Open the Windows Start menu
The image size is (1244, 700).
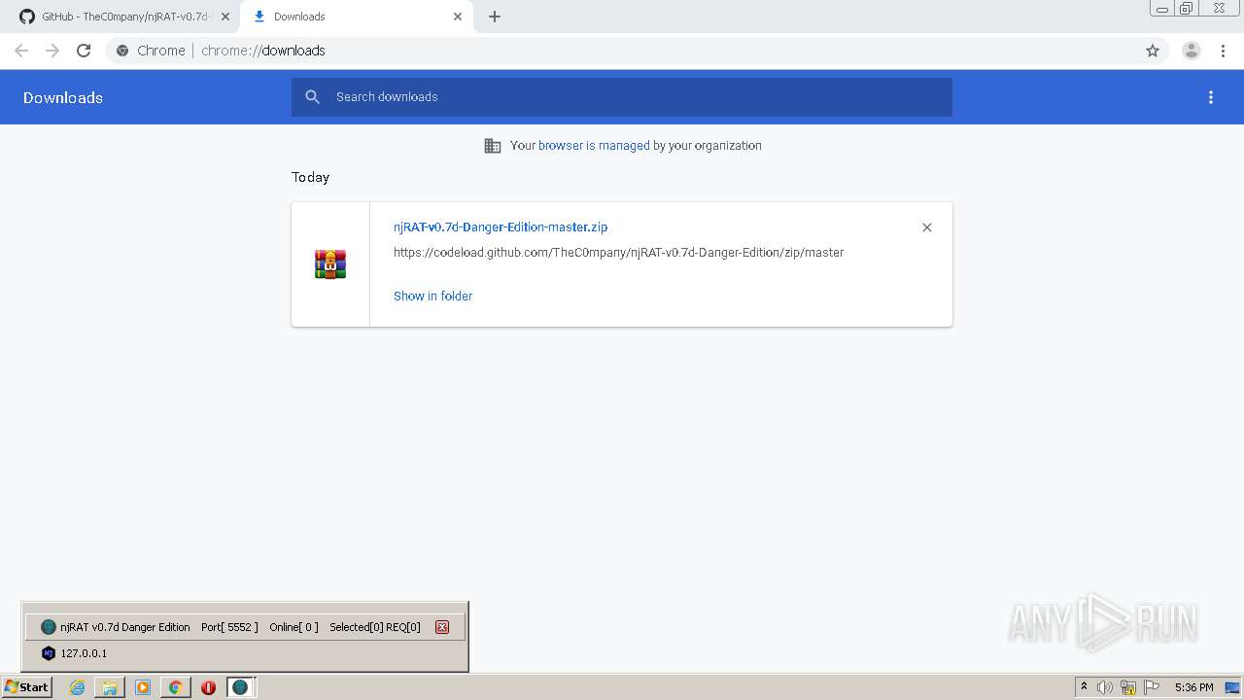click(x=26, y=687)
